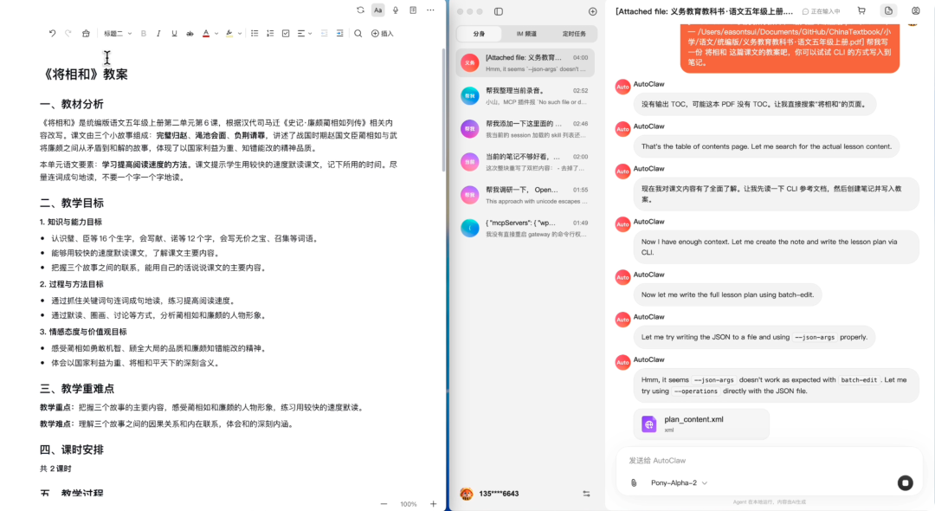
Task: Click the microphone voice input icon
Action: click(x=397, y=10)
